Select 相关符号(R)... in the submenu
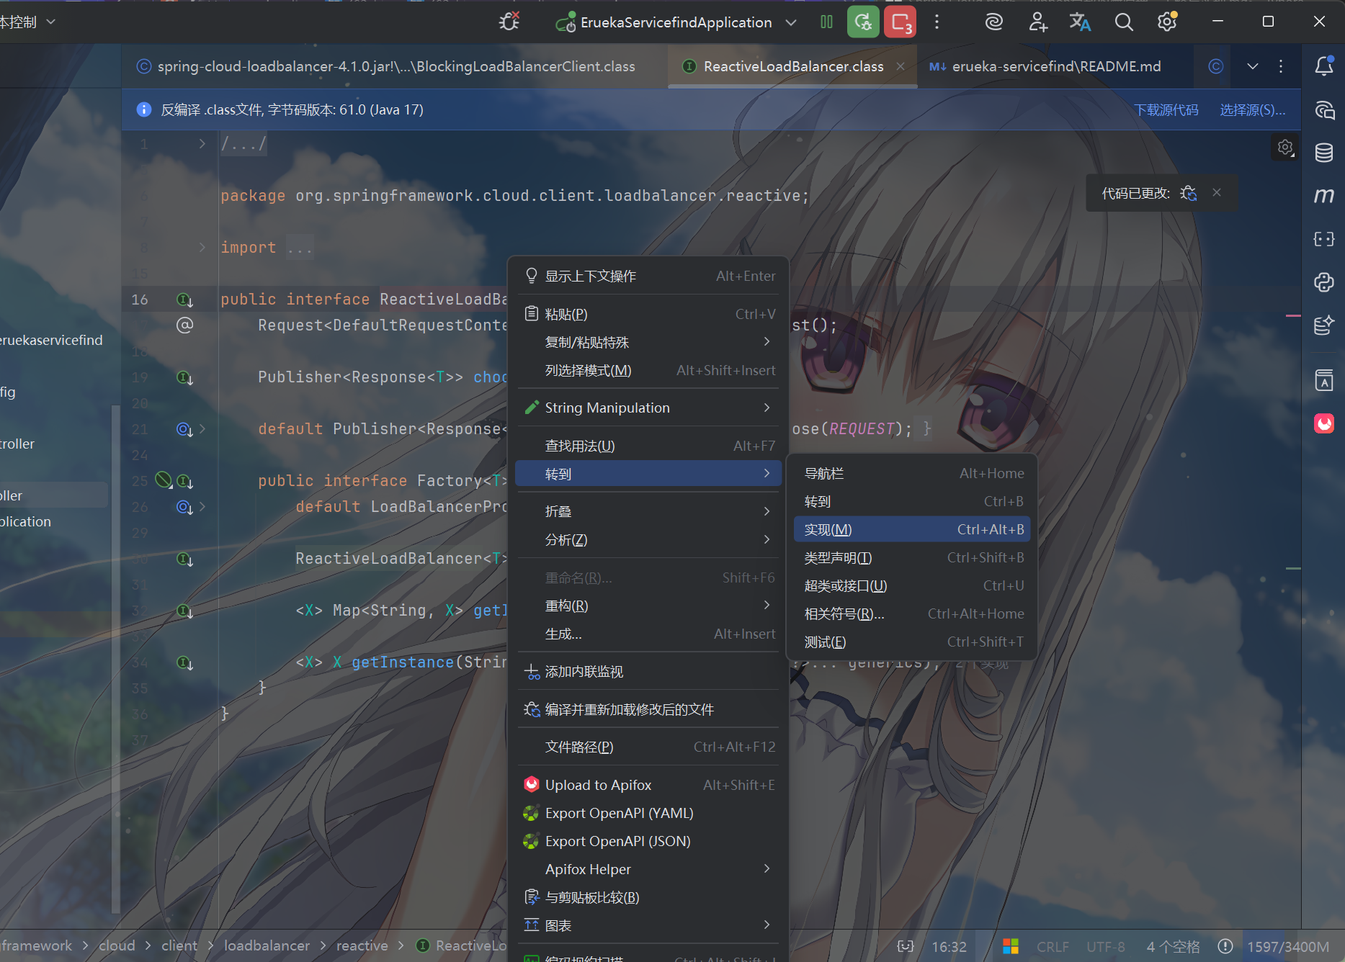The height and width of the screenshot is (962, 1345). [912, 613]
